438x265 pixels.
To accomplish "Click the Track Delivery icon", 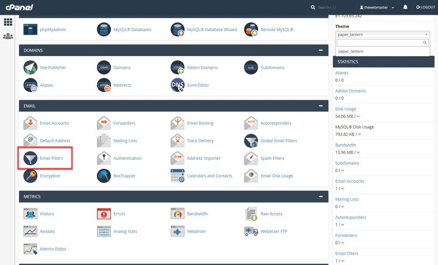I will [177, 141].
